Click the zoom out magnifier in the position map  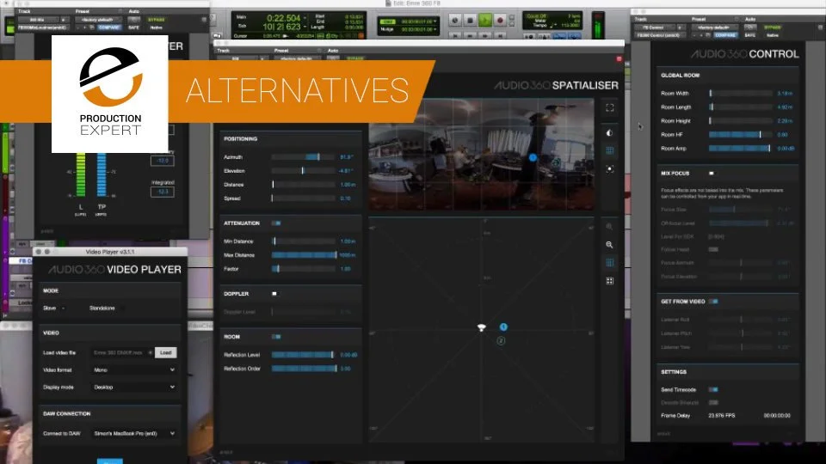pos(609,245)
